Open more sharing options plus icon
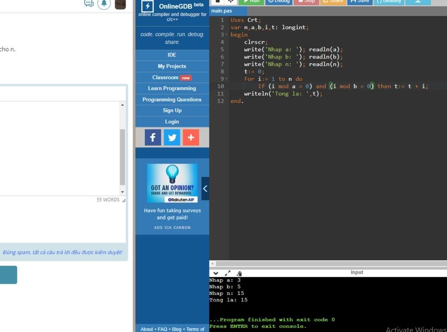Viewport: 447px width, 332px height. (x=191, y=137)
